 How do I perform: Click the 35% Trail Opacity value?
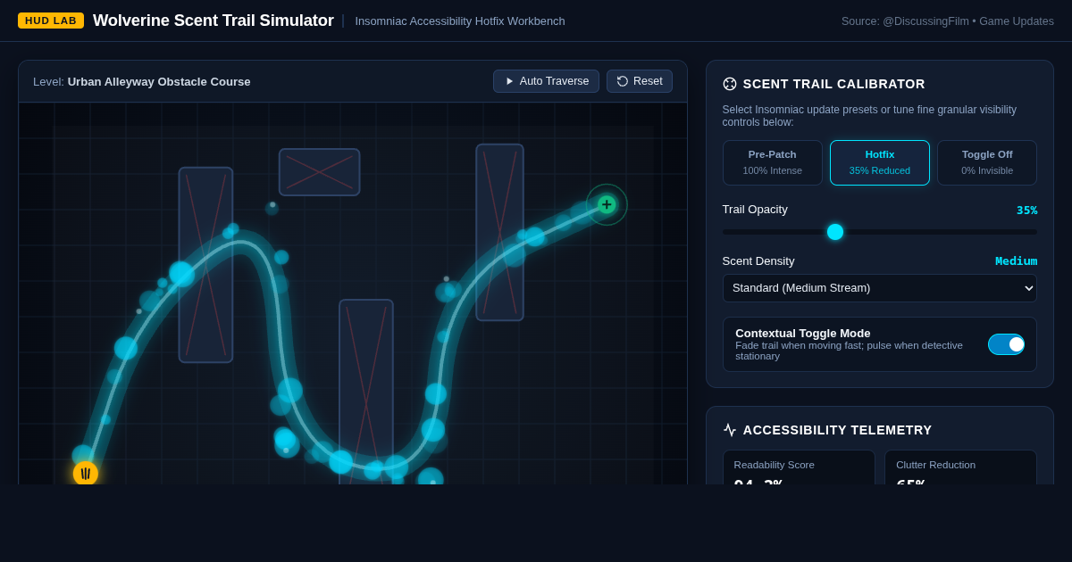1026,211
